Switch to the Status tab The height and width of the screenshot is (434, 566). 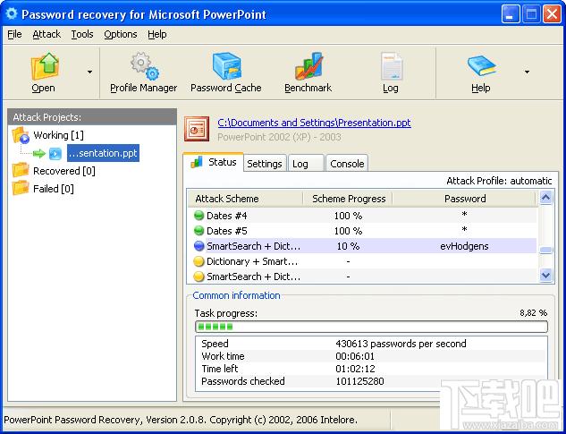pyautogui.click(x=214, y=162)
